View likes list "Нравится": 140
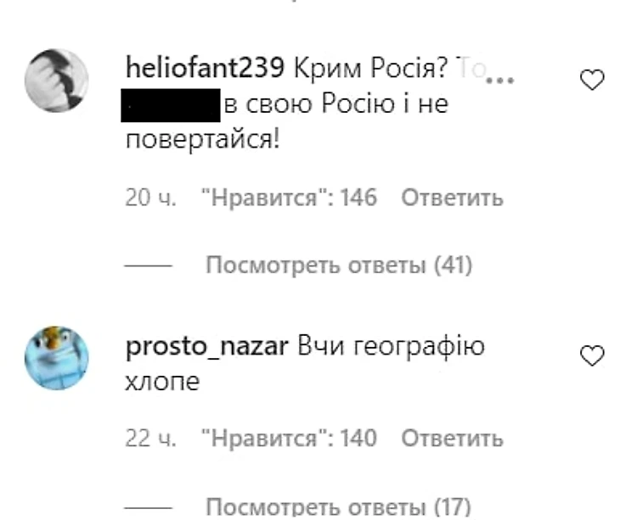The image size is (620, 520). click(289, 439)
